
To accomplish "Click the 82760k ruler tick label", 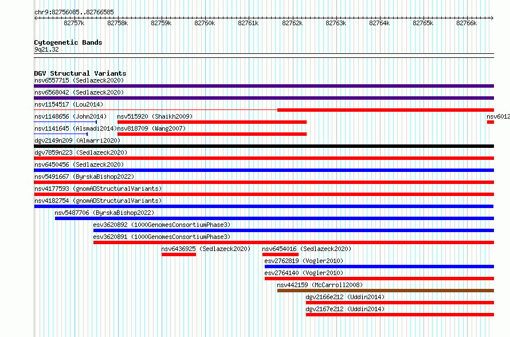I will click(x=205, y=23).
